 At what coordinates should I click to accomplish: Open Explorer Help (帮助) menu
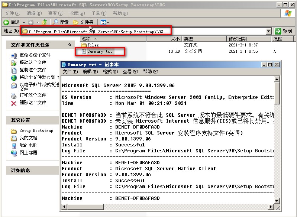[120, 13]
